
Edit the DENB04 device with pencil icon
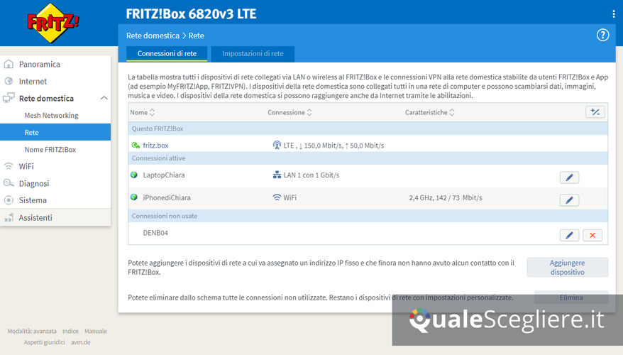pyautogui.click(x=569, y=235)
